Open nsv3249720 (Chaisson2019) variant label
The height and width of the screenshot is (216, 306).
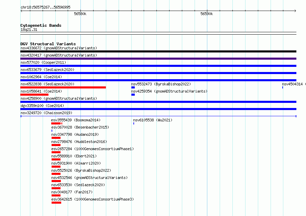(46, 113)
